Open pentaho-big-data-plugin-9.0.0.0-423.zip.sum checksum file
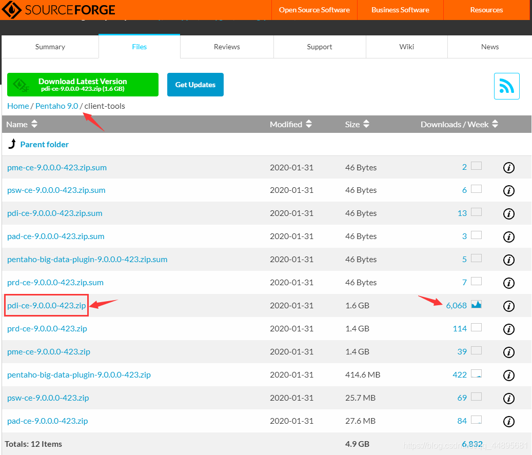The height and width of the screenshot is (455, 532). pyautogui.click(x=87, y=259)
